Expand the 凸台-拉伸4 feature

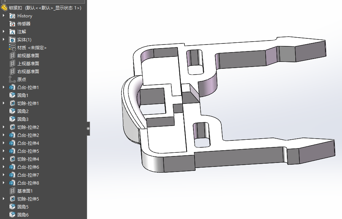point(4,143)
